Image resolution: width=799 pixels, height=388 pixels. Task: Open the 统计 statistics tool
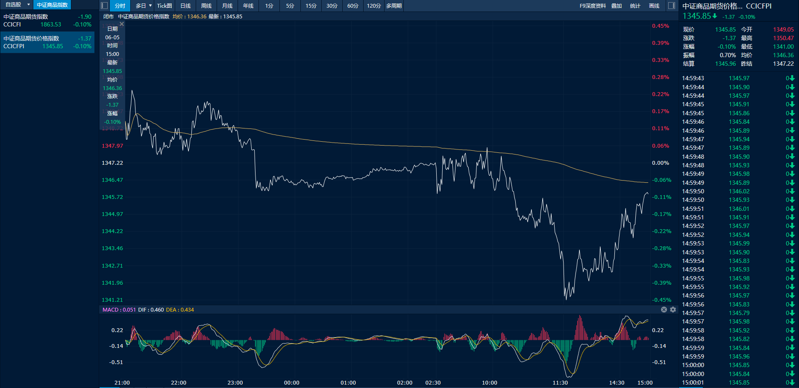[x=635, y=6]
